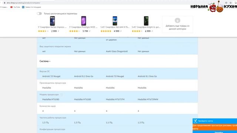
Task: Select price 2 999 of the Vertex phone
Action: pyautogui.click(x=54, y=31)
